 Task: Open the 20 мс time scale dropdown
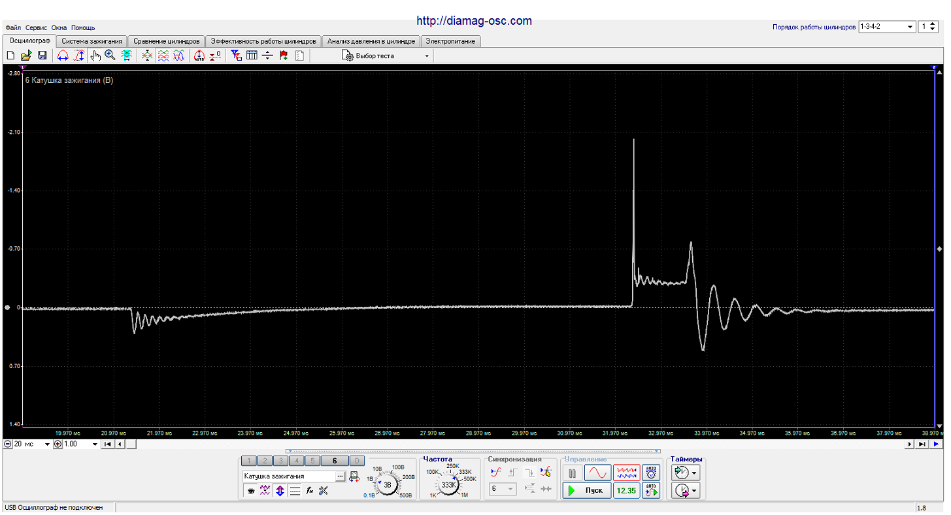point(47,445)
